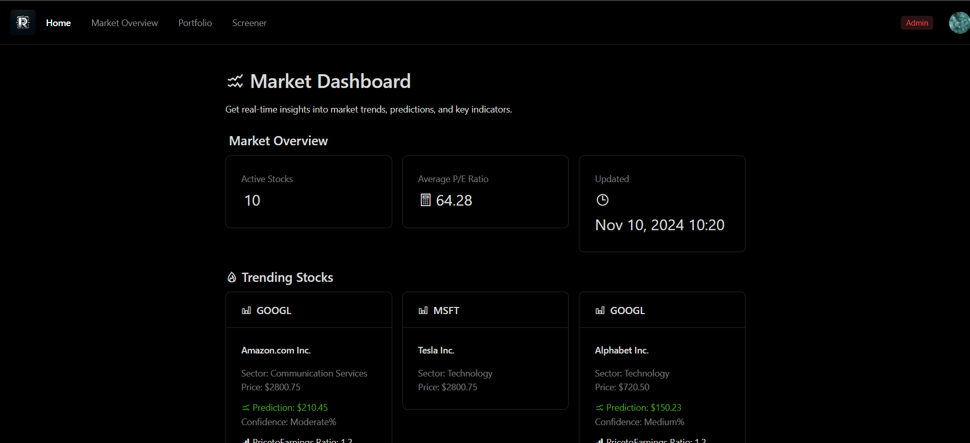
Task: Select the Active Stocks card
Action: [x=309, y=192]
